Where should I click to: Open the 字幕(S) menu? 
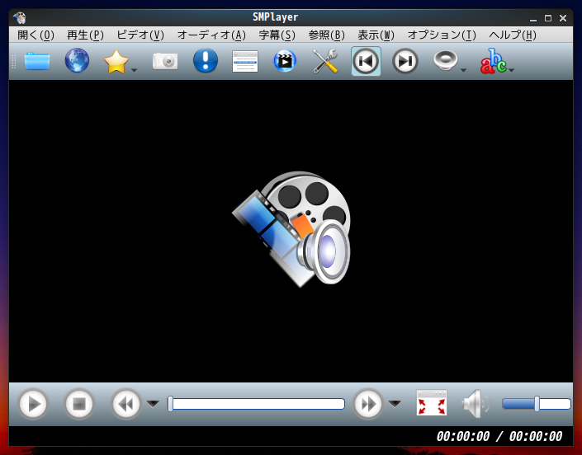(x=277, y=35)
